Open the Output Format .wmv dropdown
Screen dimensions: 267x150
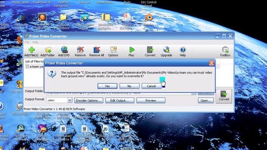click(70, 100)
